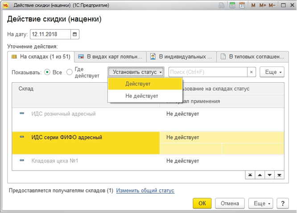The width and height of the screenshot is (297, 213).
Task: Open date picker next to 12.11.2018
Action: [x=75, y=34]
